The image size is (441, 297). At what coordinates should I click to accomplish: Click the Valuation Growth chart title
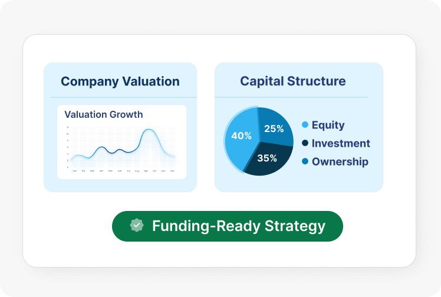click(103, 114)
